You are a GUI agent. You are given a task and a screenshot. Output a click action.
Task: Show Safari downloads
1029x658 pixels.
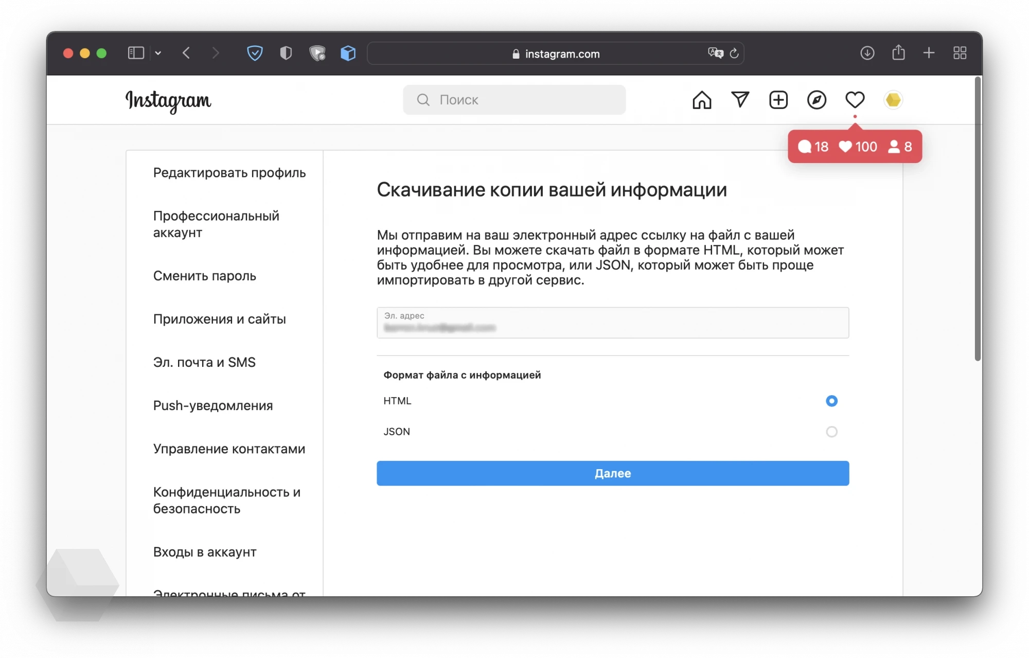867,53
